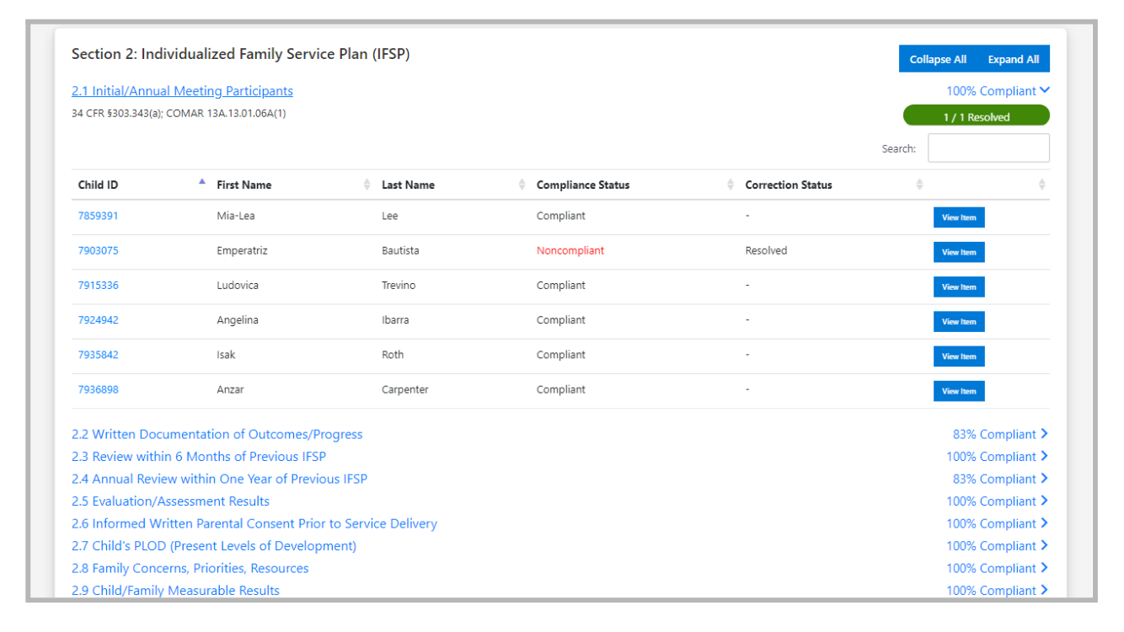This screenshot has height=632, width=1124.
Task: Sort by Compliance Status column arrows
Action: 730,185
